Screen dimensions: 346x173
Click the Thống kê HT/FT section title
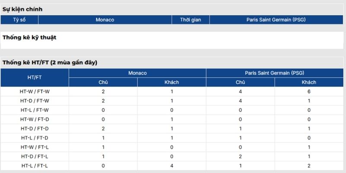tap(50, 63)
